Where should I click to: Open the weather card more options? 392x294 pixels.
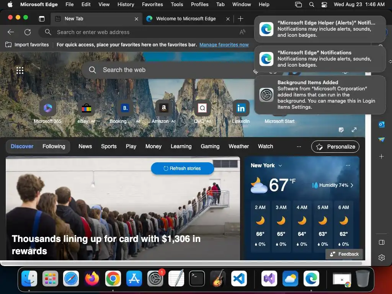[348, 165]
